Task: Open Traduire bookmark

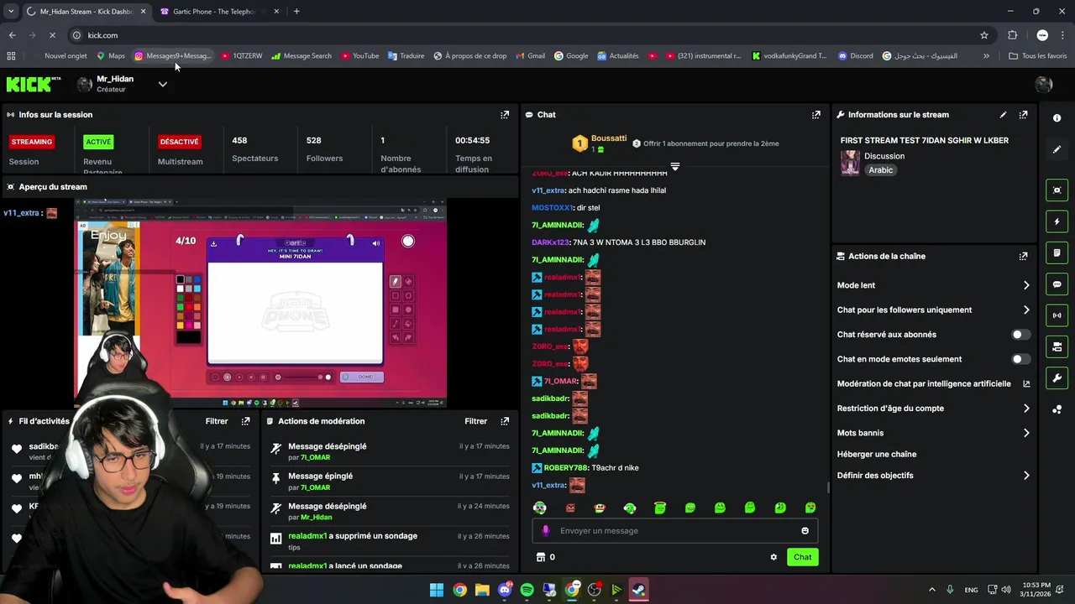Action: (406, 56)
